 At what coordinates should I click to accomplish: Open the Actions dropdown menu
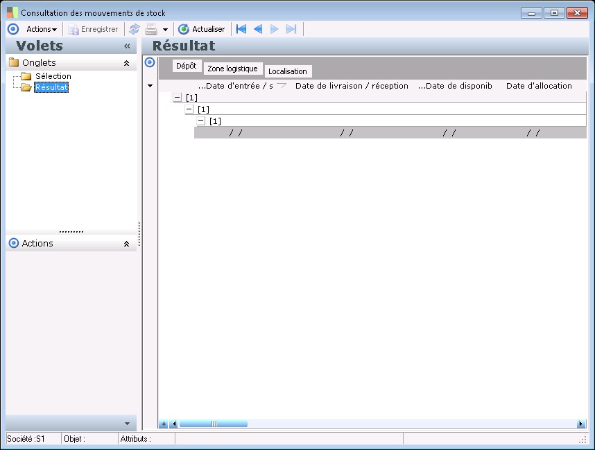tap(42, 29)
